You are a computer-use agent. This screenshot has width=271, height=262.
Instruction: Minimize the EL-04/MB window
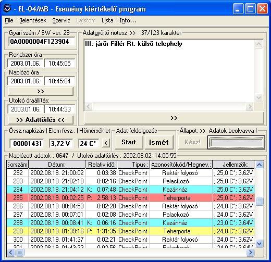(x=238, y=9)
